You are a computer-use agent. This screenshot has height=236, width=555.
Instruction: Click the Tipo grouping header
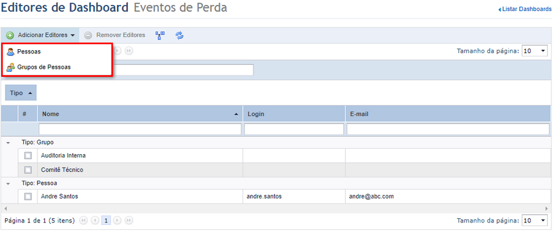(x=20, y=93)
